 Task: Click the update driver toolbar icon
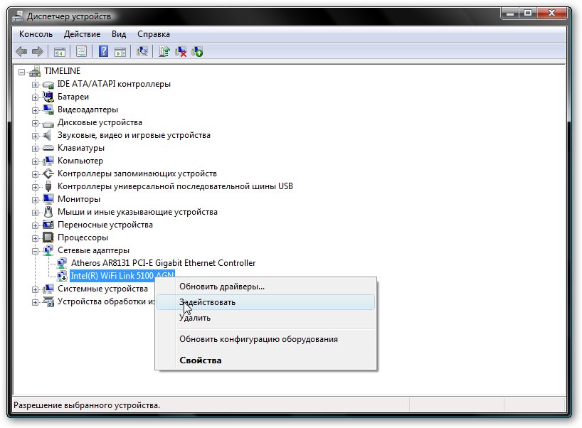(164, 51)
